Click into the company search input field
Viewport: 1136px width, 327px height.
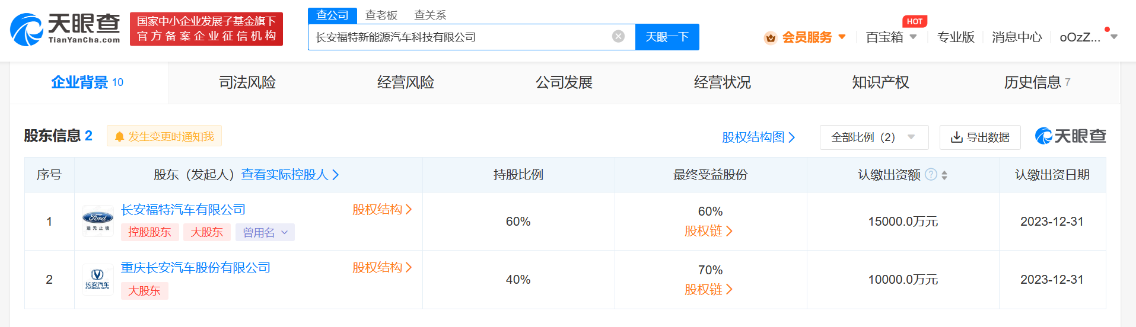coord(460,37)
